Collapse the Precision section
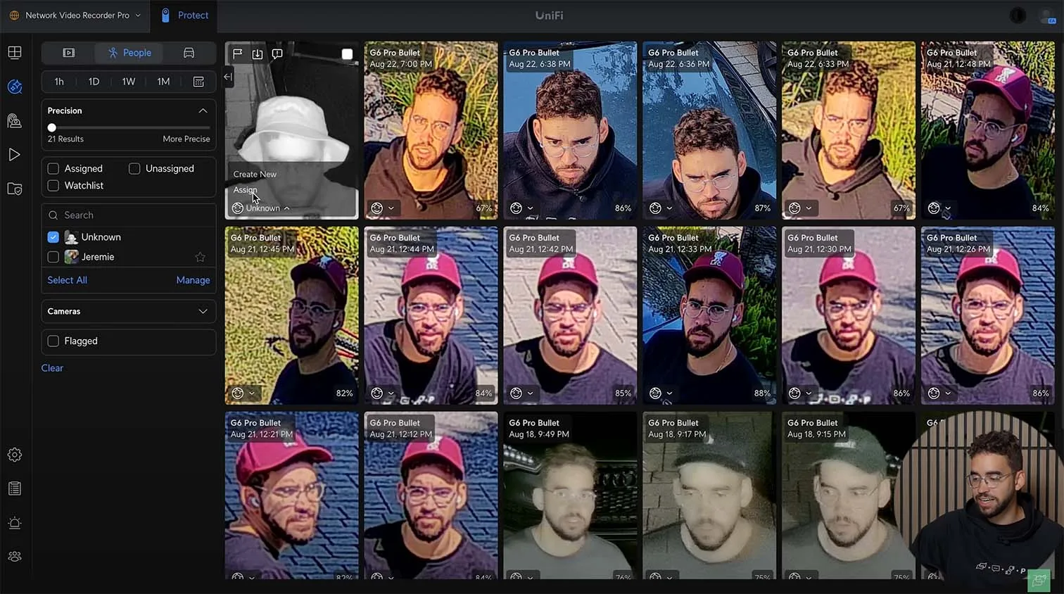1064x594 pixels. click(x=203, y=111)
